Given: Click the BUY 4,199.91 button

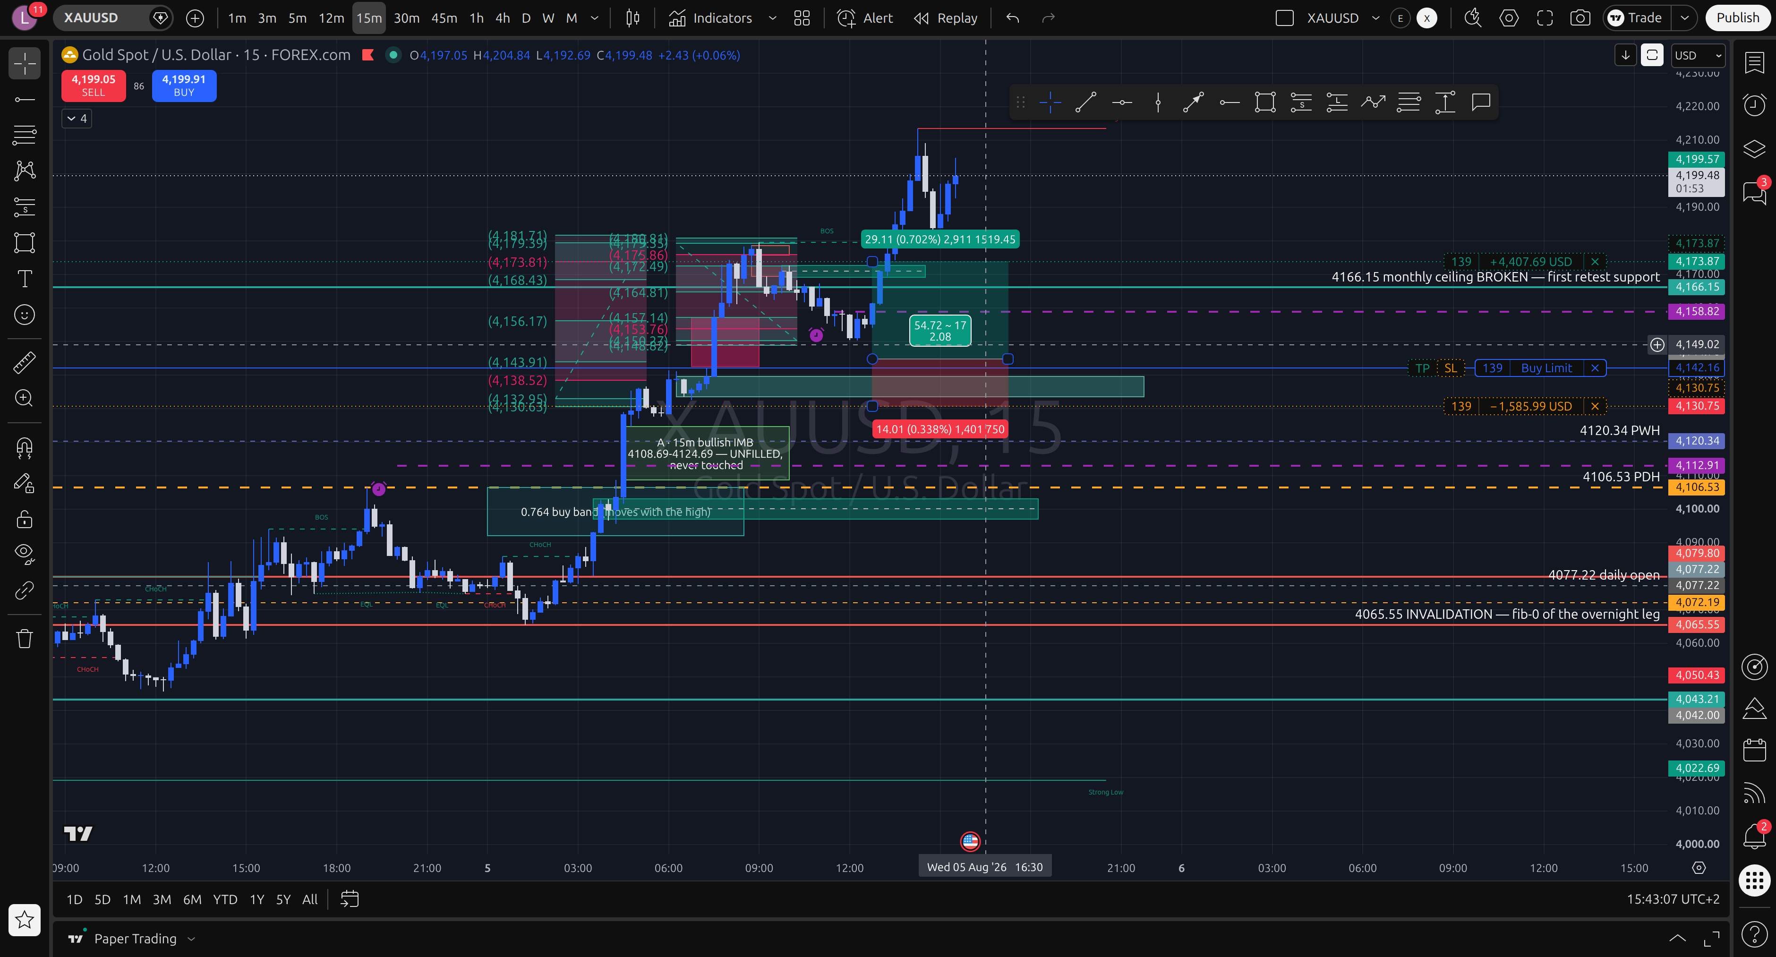Looking at the screenshot, I should point(184,85).
